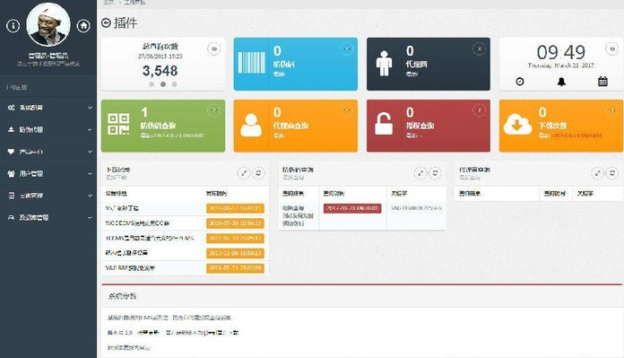Open the info icon beside the avatar
Image resolution: width=624 pixels, height=358 pixels.
13,26
